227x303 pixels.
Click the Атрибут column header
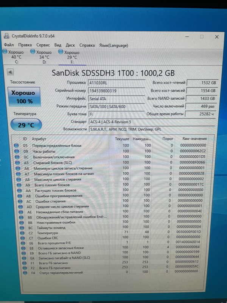point(39,139)
